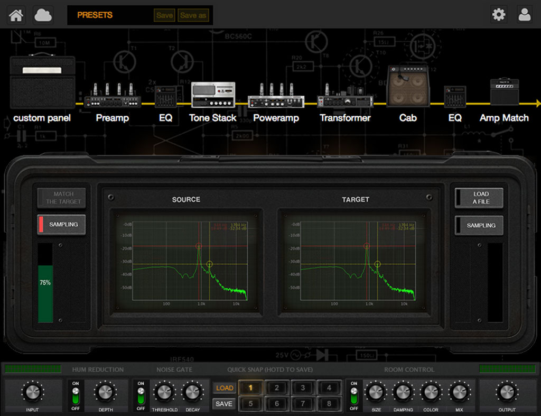Click the Home icon in top bar
Image resolution: width=541 pixels, height=416 pixels.
16,15
